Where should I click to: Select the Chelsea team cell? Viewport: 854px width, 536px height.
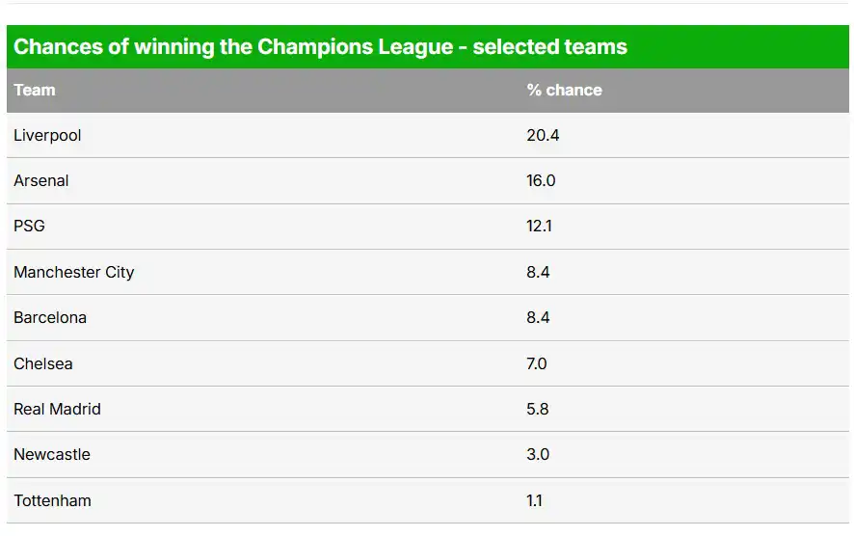pos(43,363)
